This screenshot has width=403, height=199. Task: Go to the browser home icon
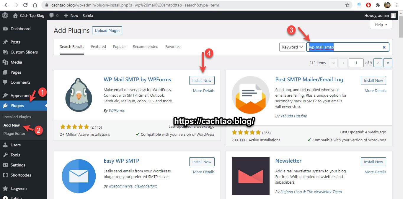35,5
